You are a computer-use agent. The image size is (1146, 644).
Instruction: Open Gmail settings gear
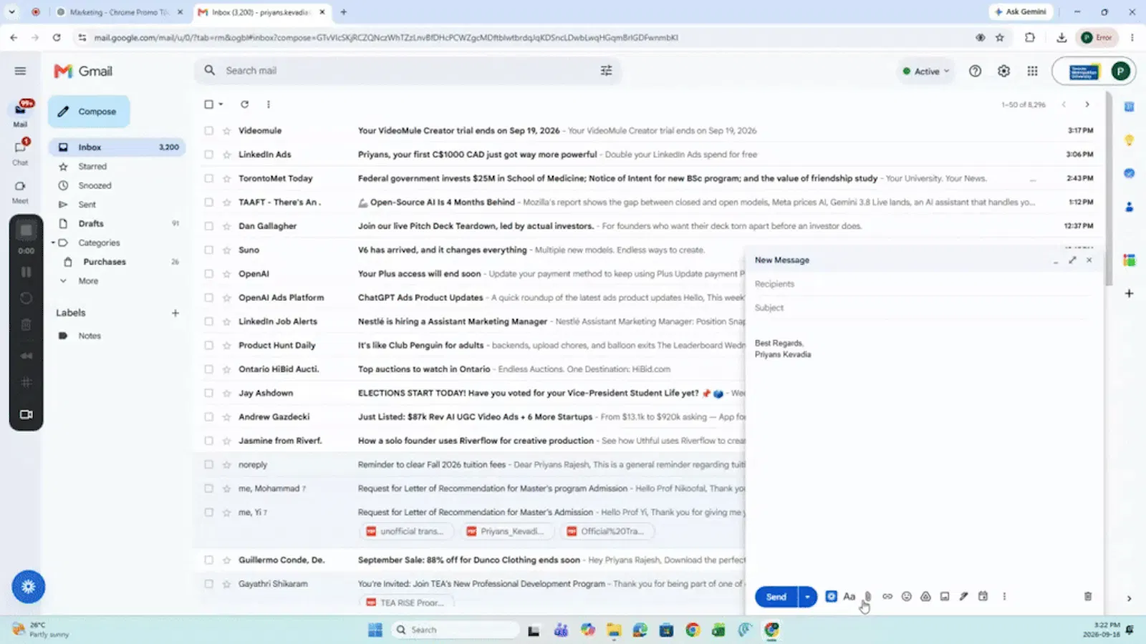[x=1003, y=71]
